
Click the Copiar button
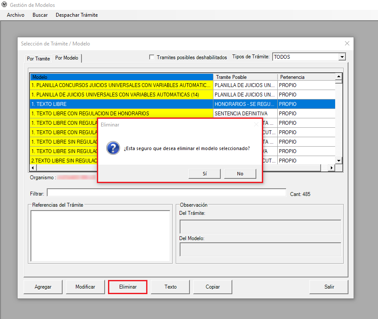213,287
